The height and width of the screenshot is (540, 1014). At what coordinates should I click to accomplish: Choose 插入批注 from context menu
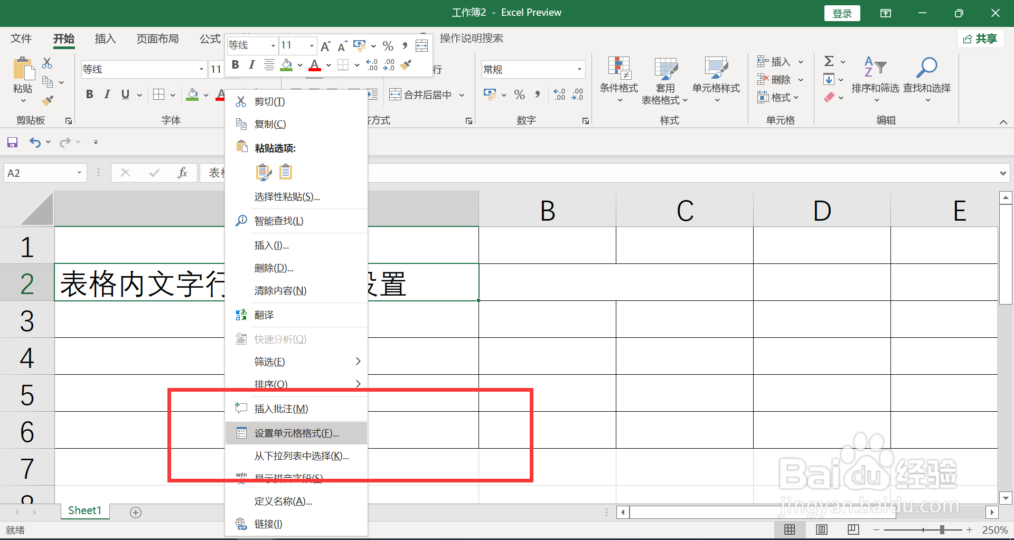point(296,409)
